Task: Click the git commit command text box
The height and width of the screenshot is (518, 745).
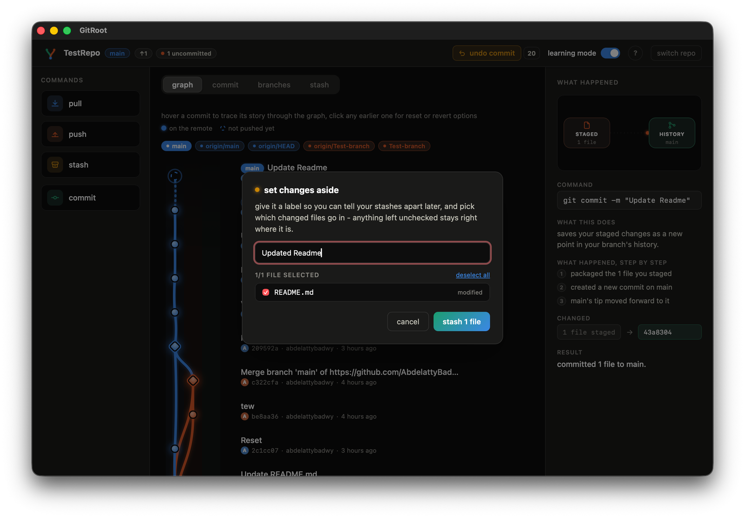Action: coord(630,200)
